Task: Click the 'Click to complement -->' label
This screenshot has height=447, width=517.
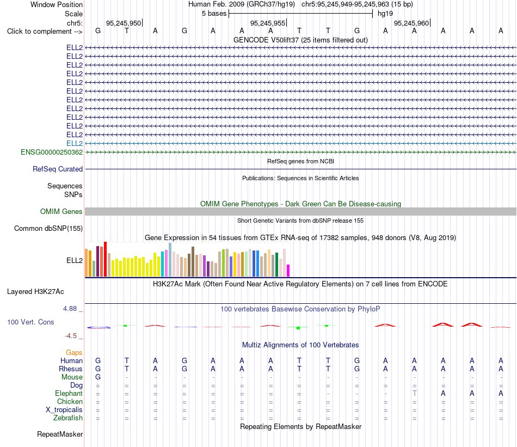Action: point(45,32)
